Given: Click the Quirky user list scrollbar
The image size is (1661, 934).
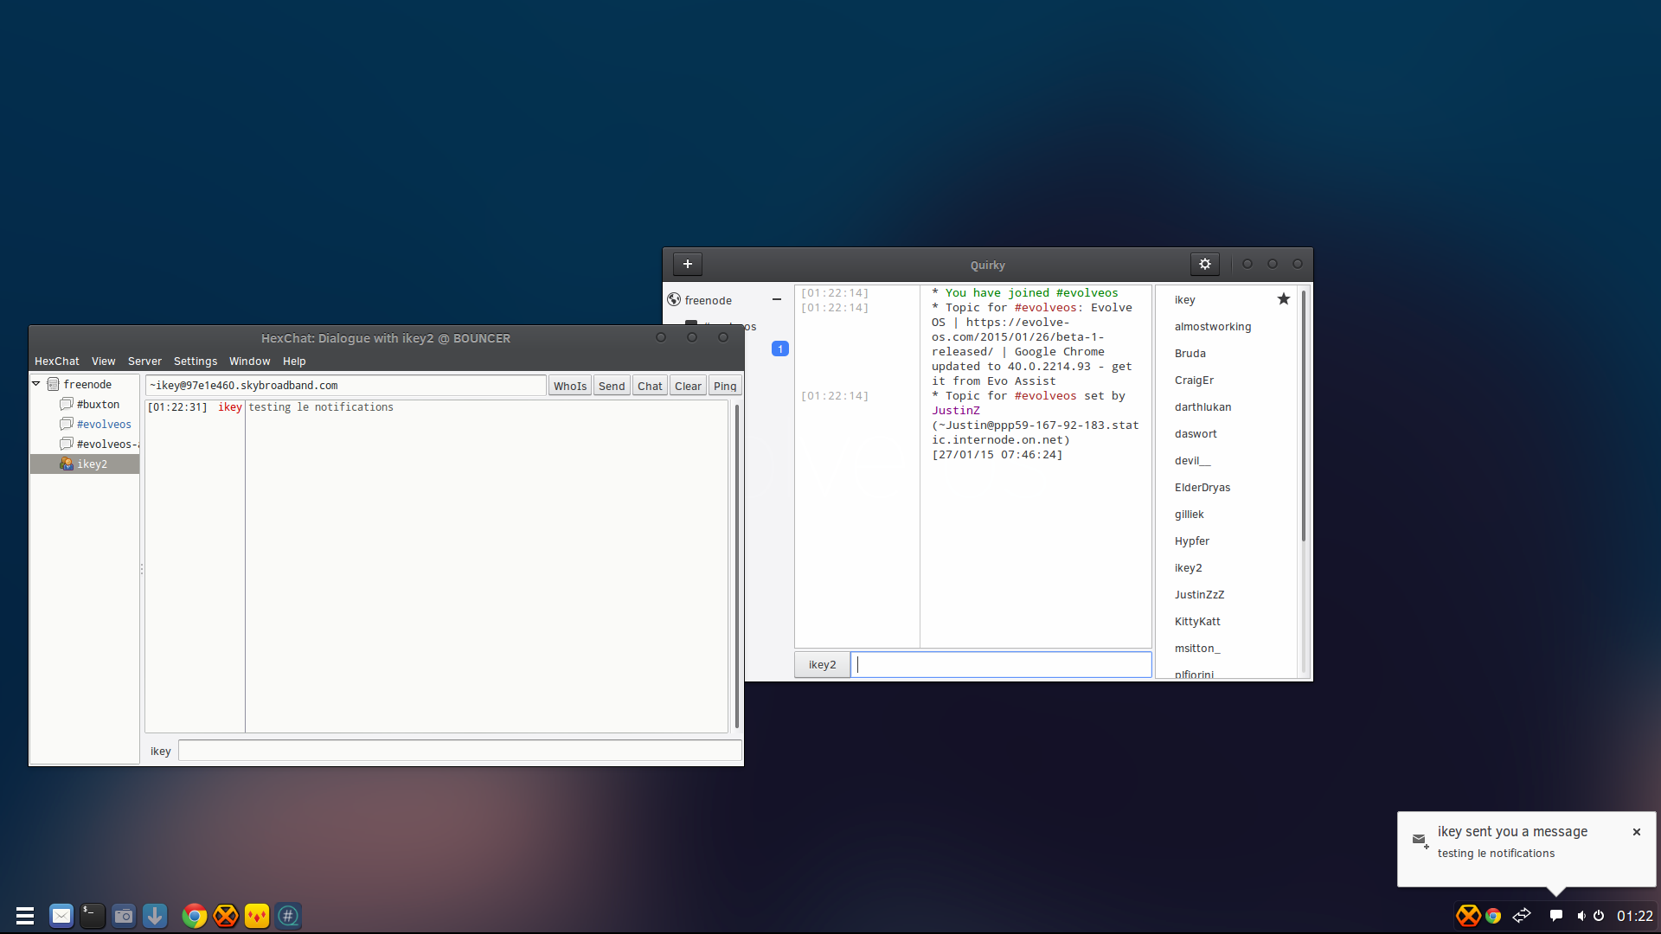Looking at the screenshot, I should 1303,416.
